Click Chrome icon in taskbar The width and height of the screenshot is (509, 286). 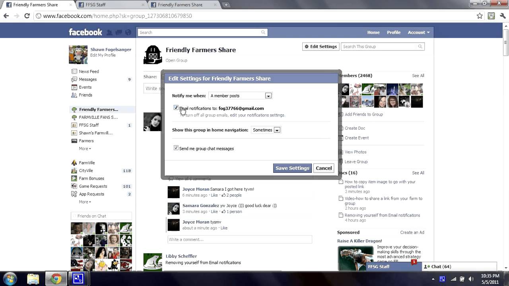point(56,279)
